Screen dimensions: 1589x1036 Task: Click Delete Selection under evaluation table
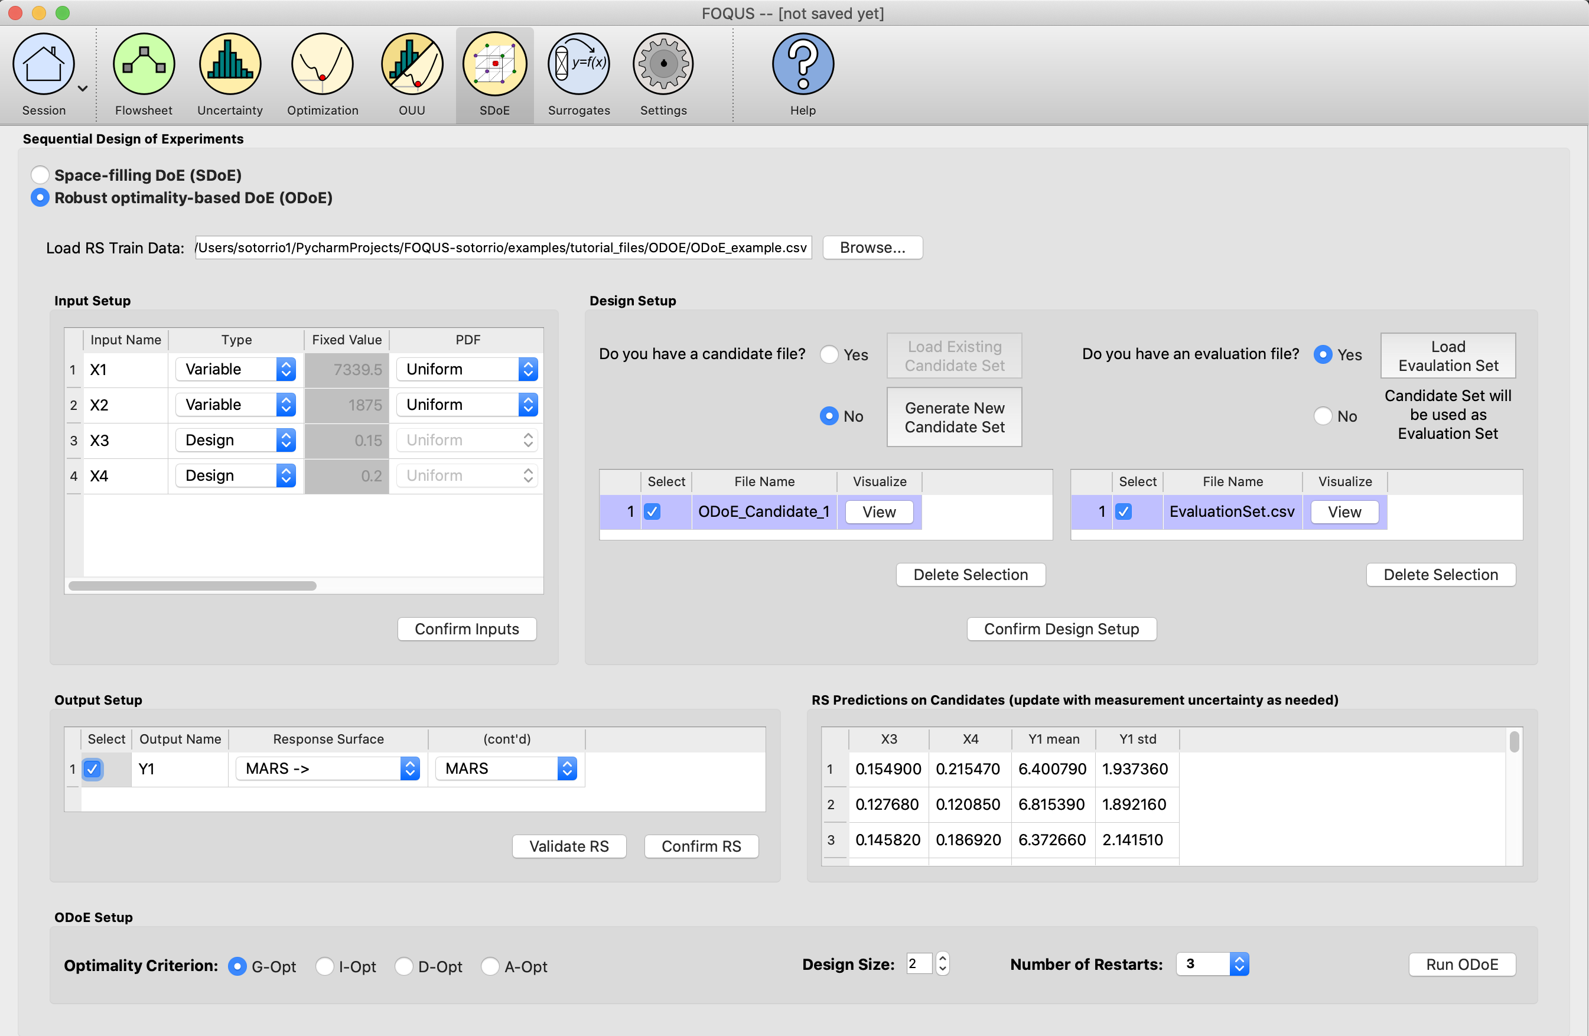tap(1441, 575)
